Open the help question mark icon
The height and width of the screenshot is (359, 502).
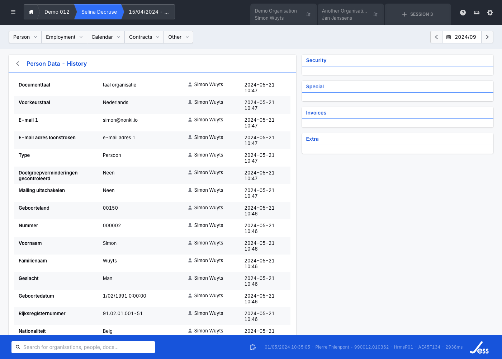pos(463,13)
